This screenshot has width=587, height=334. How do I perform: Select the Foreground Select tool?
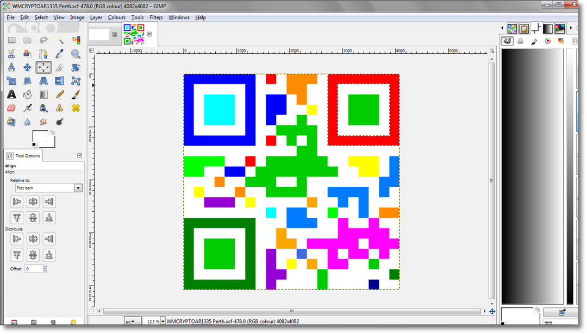27,54
